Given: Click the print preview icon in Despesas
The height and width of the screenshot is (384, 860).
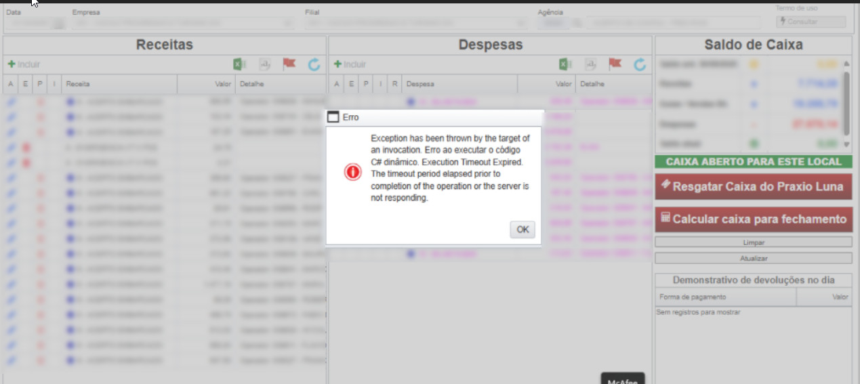Looking at the screenshot, I should click(x=590, y=64).
